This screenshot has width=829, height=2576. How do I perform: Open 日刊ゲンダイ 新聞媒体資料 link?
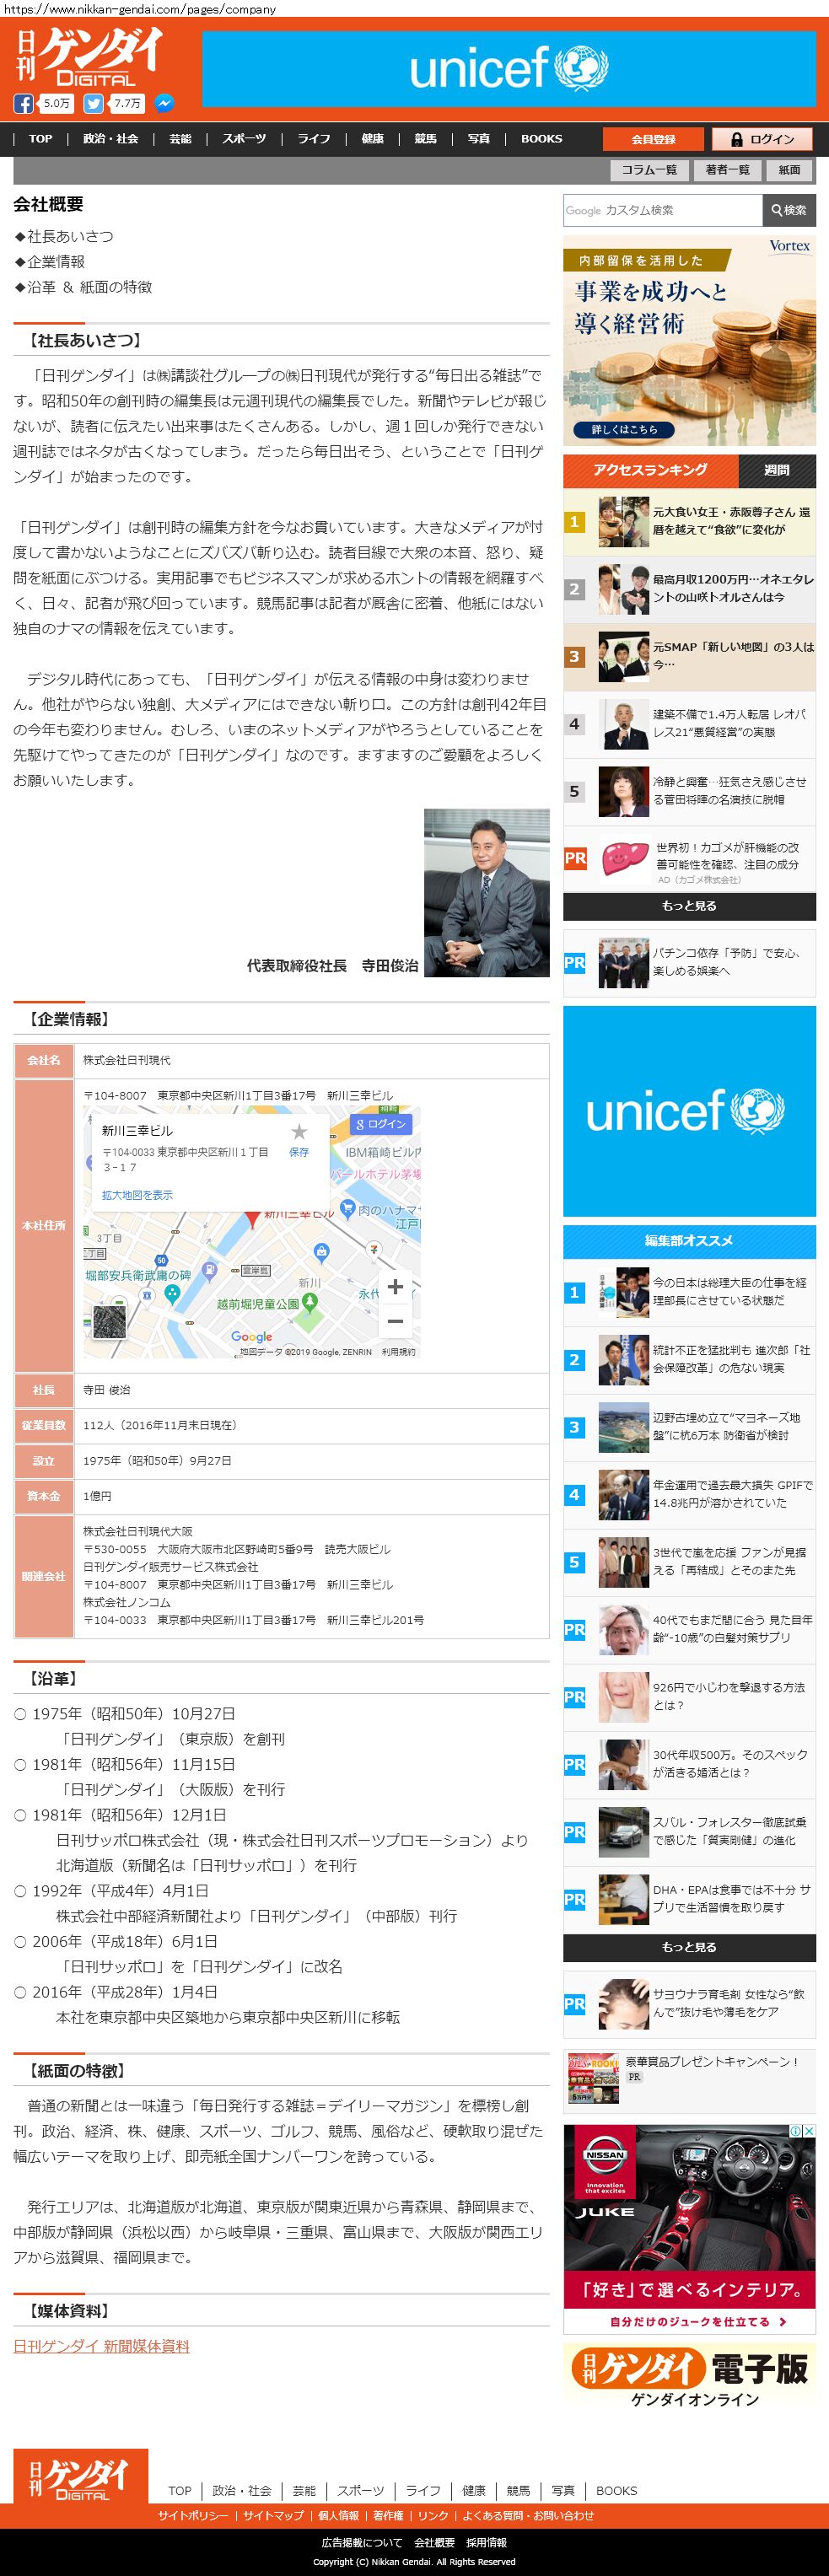[x=101, y=2346]
